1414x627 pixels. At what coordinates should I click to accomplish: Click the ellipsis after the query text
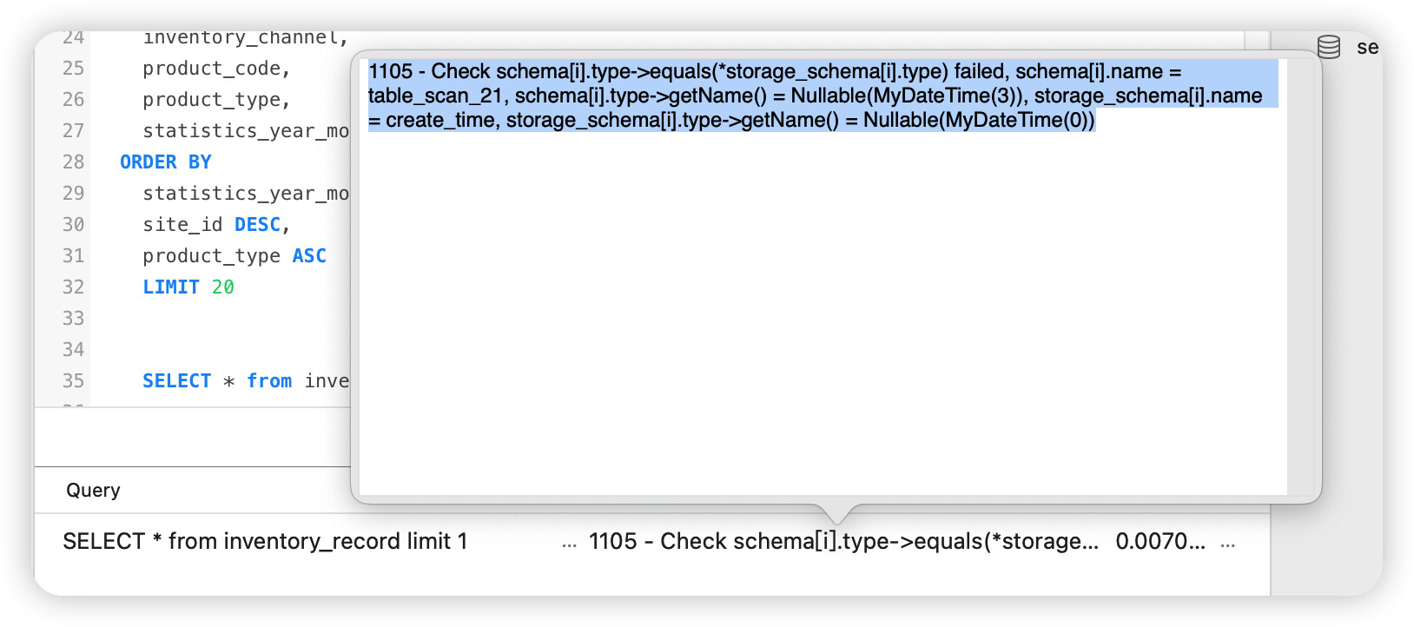[569, 543]
